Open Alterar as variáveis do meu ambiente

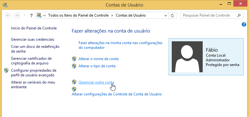(33, 84)
